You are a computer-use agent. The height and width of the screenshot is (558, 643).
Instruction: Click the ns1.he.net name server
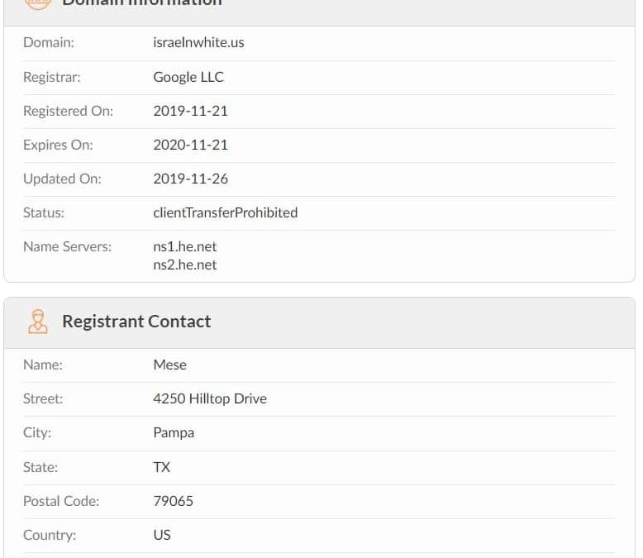point(184,246)
